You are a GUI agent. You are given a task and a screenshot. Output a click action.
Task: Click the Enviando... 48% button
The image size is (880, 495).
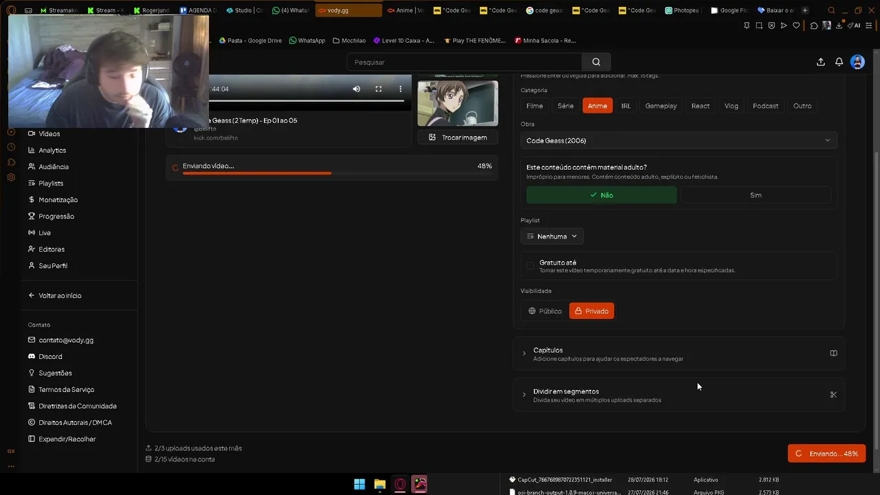click(x=826, y=454)
